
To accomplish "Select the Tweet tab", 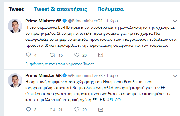I will click(16, 9).
